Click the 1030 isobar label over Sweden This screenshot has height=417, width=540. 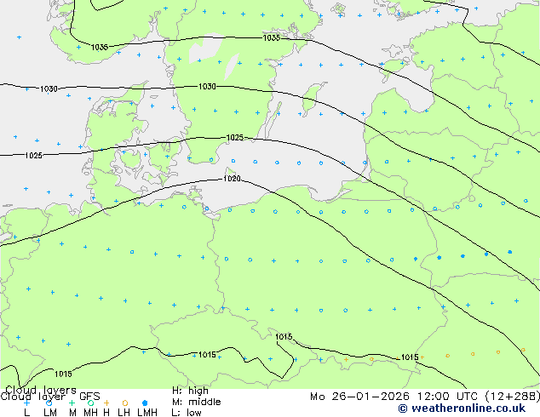[207, 86]
